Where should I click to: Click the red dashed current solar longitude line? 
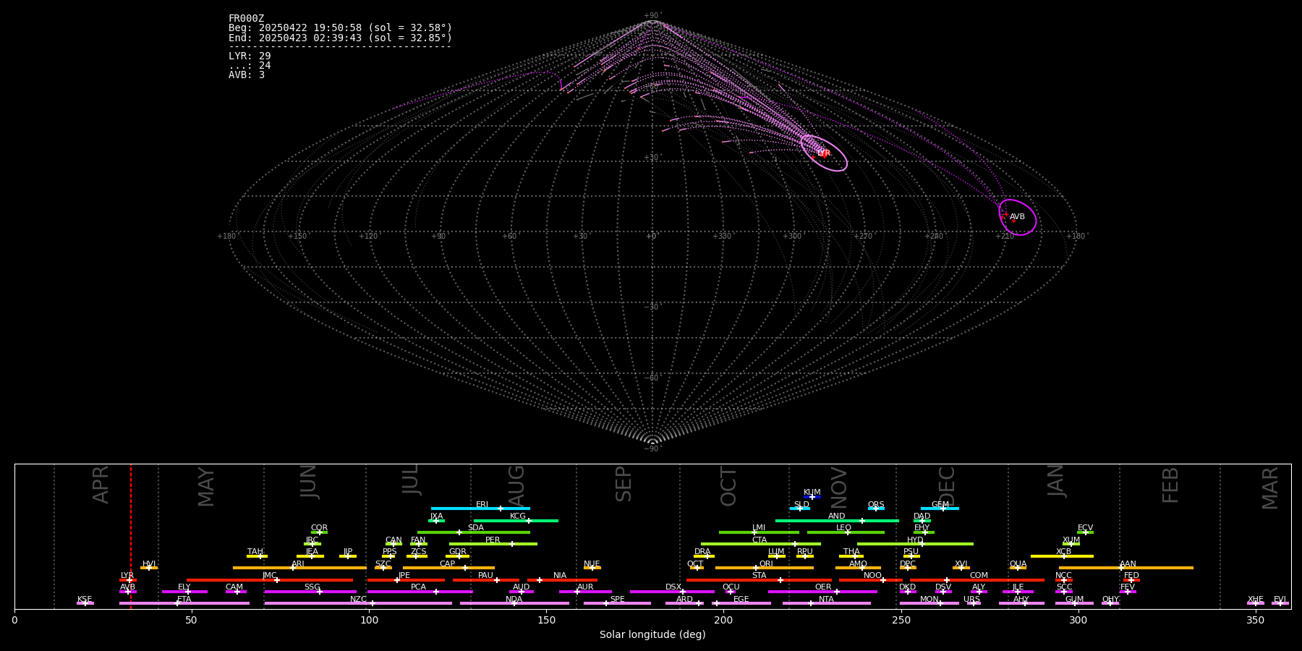[x=131, y=535]
